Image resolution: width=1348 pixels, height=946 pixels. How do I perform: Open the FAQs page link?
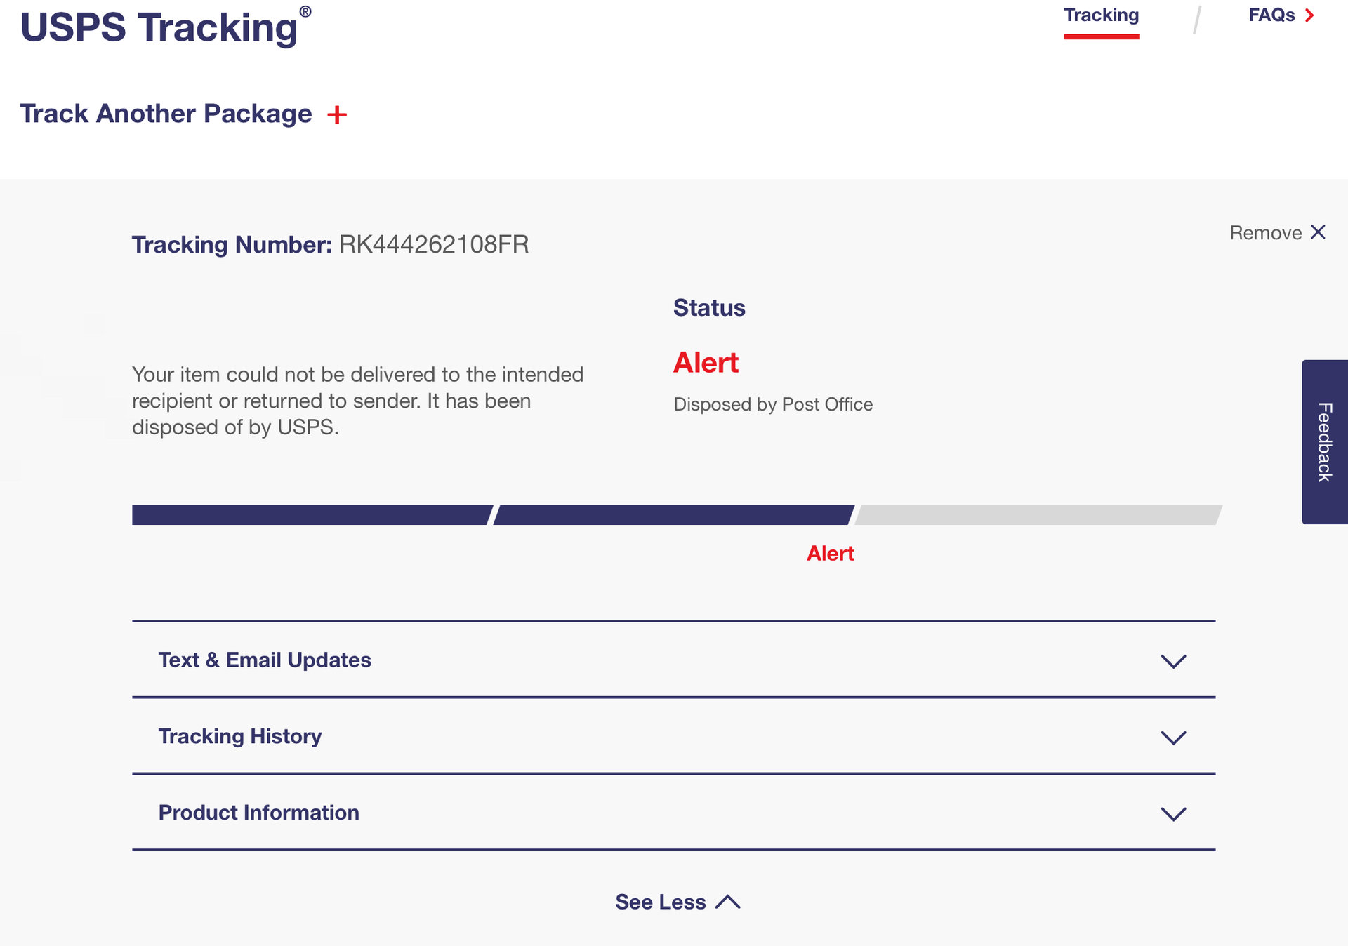[x=1271, y=15]
